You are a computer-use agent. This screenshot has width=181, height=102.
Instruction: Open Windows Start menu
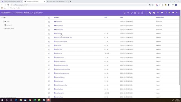coord(2,100)
